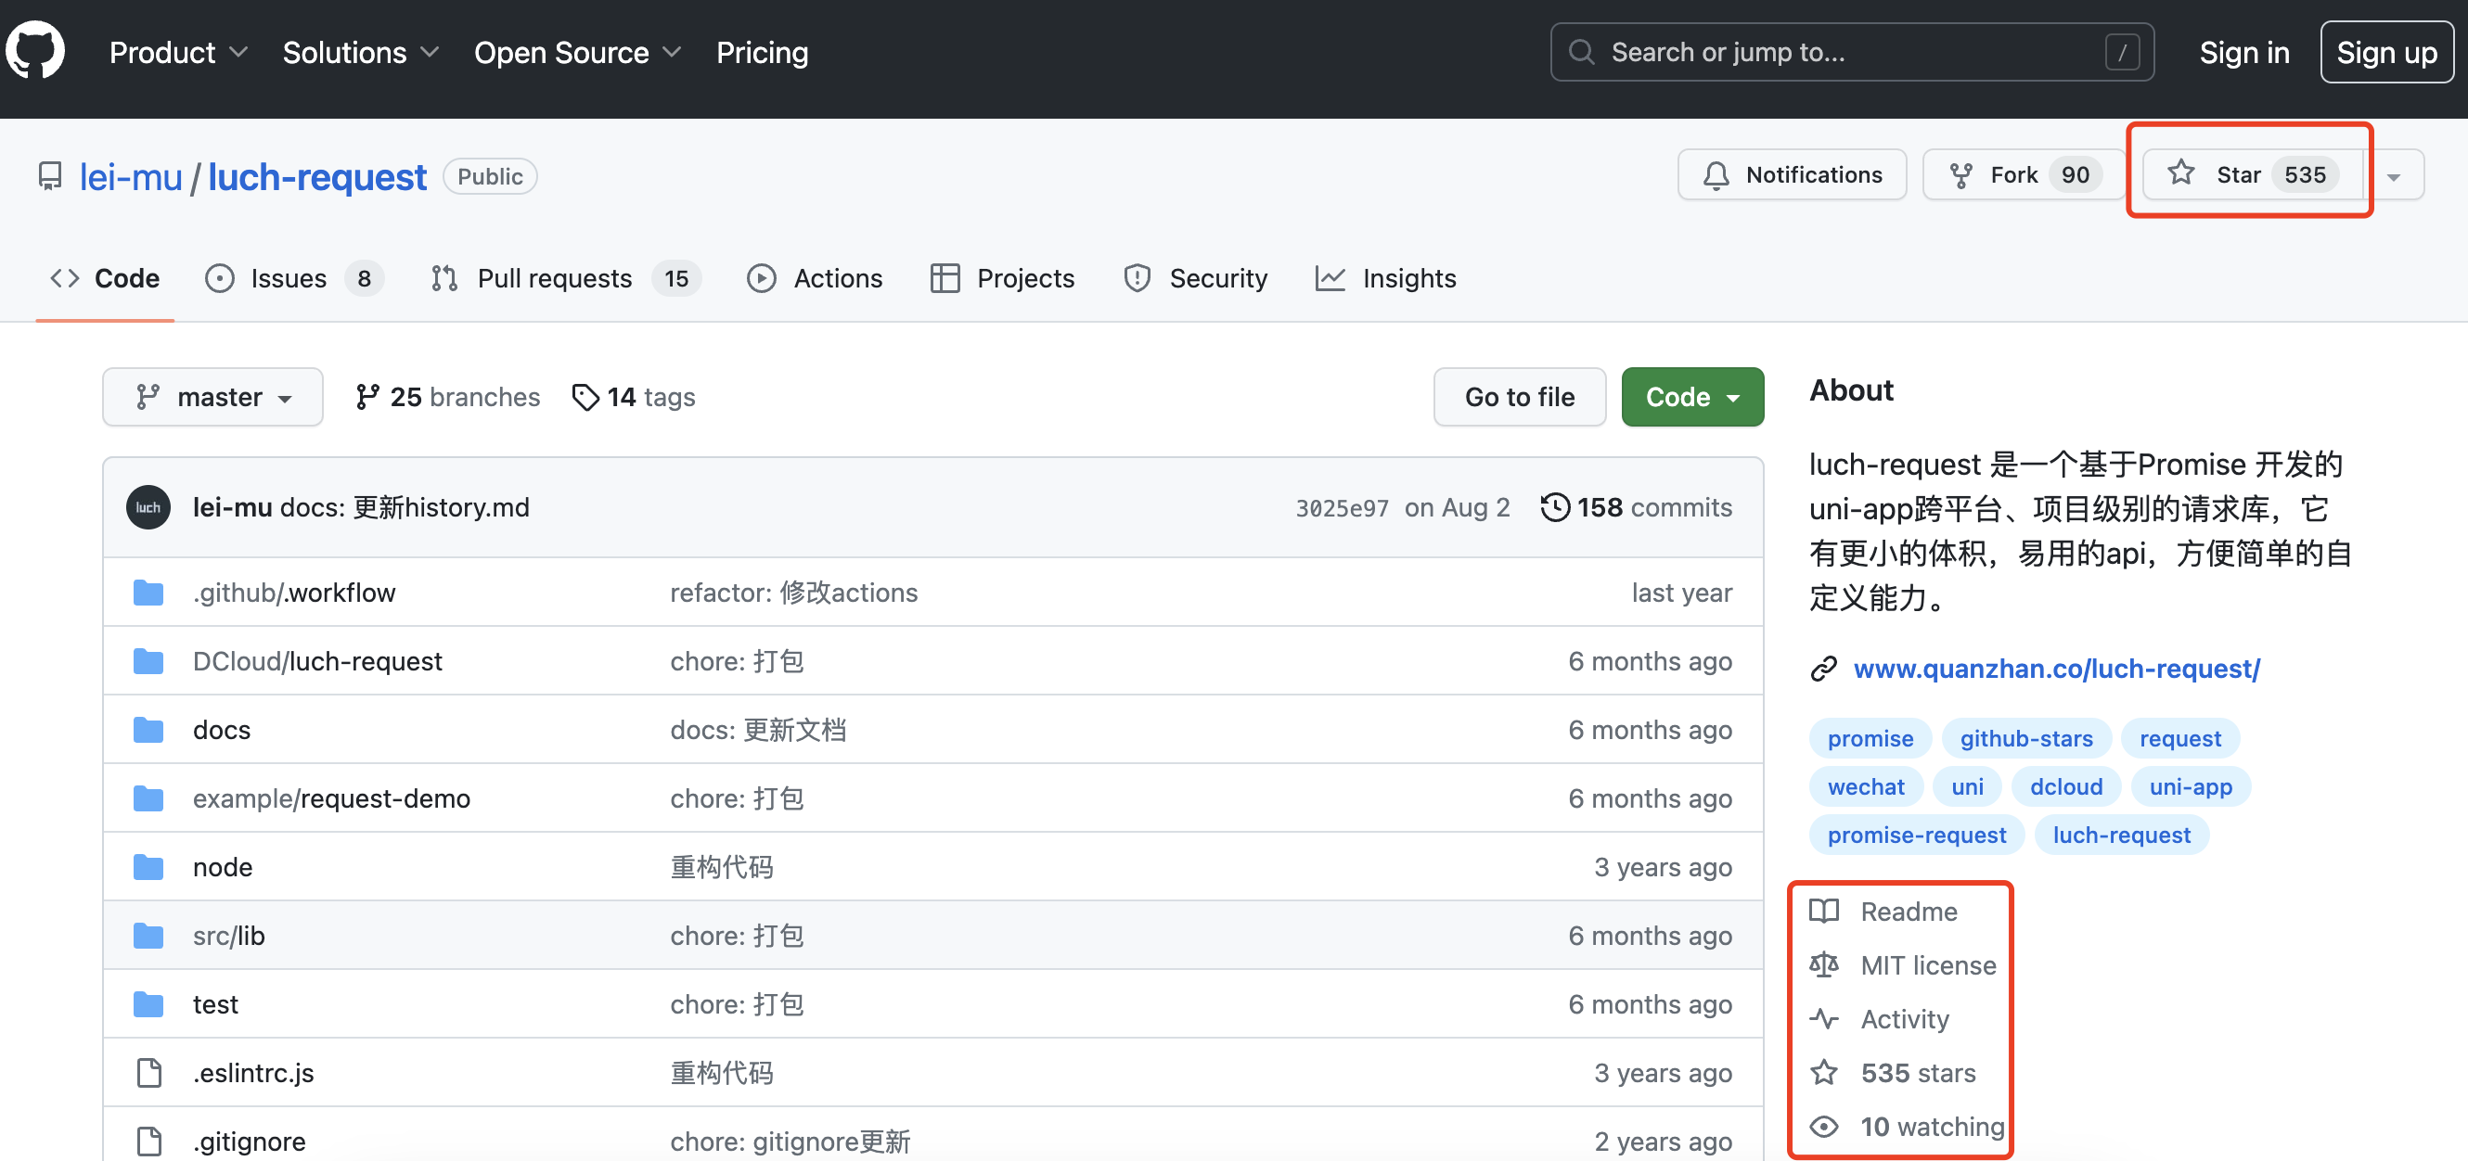
Task: View the 535 stars list
Action: click(x=1892, y=1072)
